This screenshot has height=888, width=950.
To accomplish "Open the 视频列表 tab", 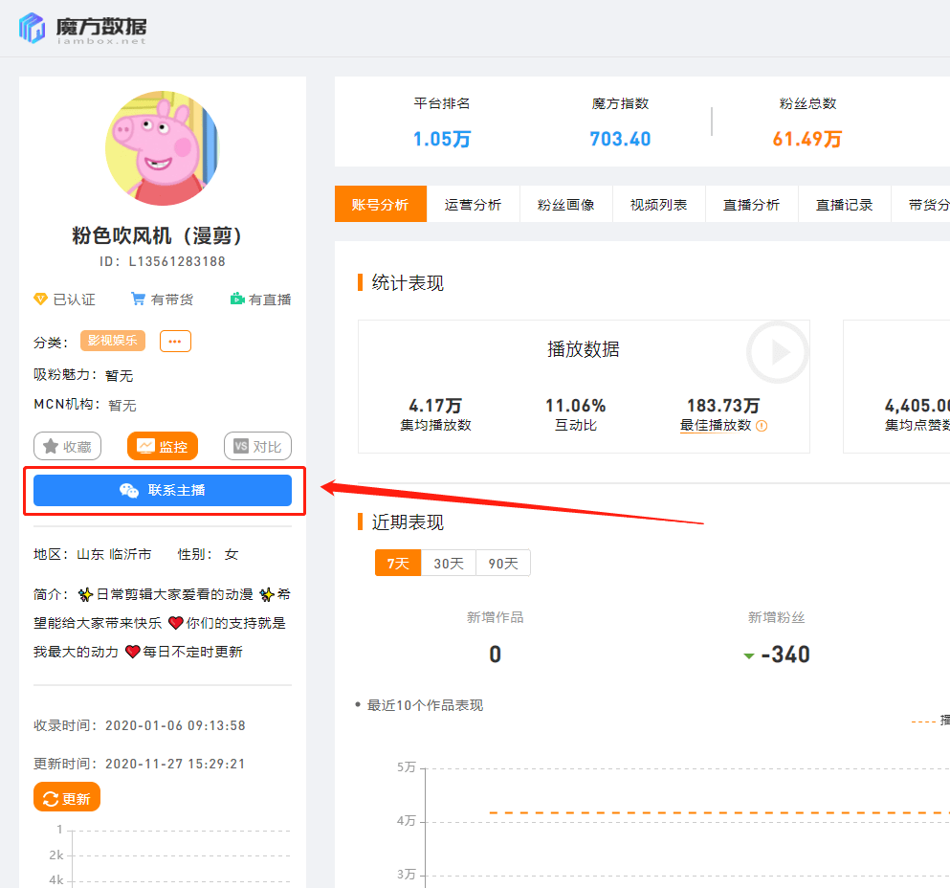I will pos(658,204).
